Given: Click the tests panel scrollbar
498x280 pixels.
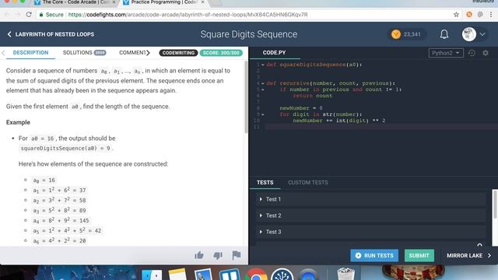Looking at the screenshot, I should [495, 205].
